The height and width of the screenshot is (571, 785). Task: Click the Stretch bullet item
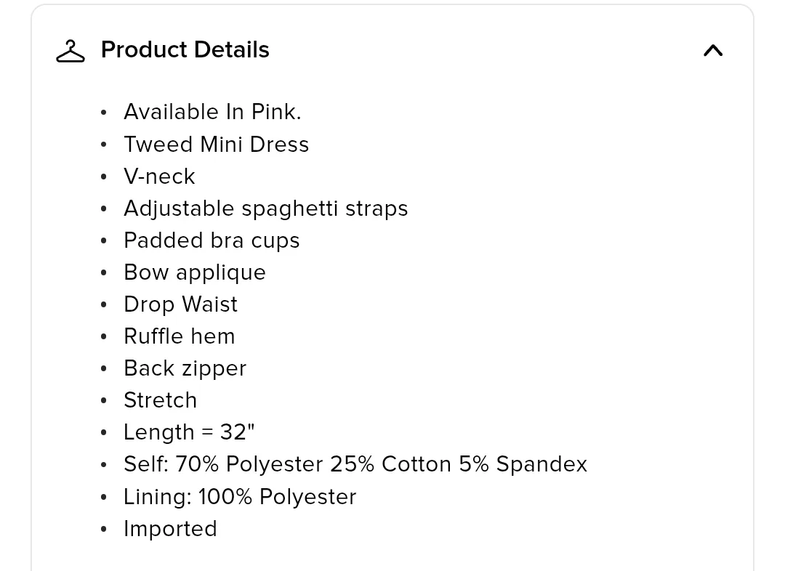click(x=160, y=400)
